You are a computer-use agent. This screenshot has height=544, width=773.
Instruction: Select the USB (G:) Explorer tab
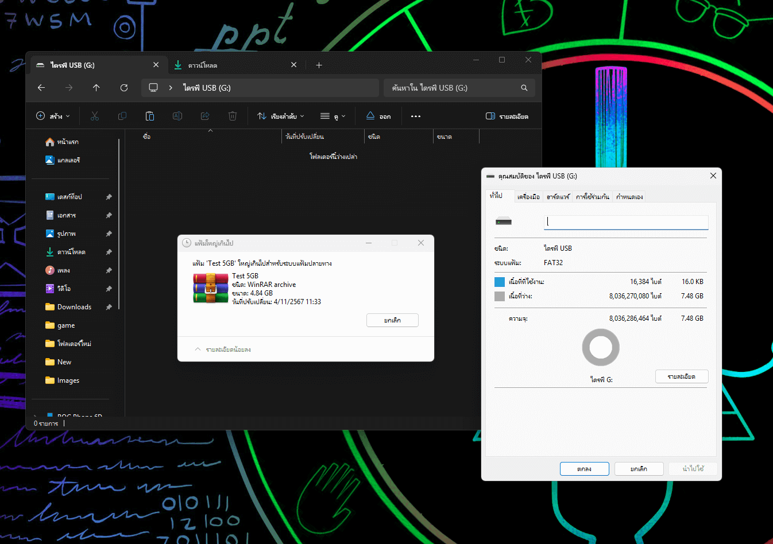[x=98, y=65]
